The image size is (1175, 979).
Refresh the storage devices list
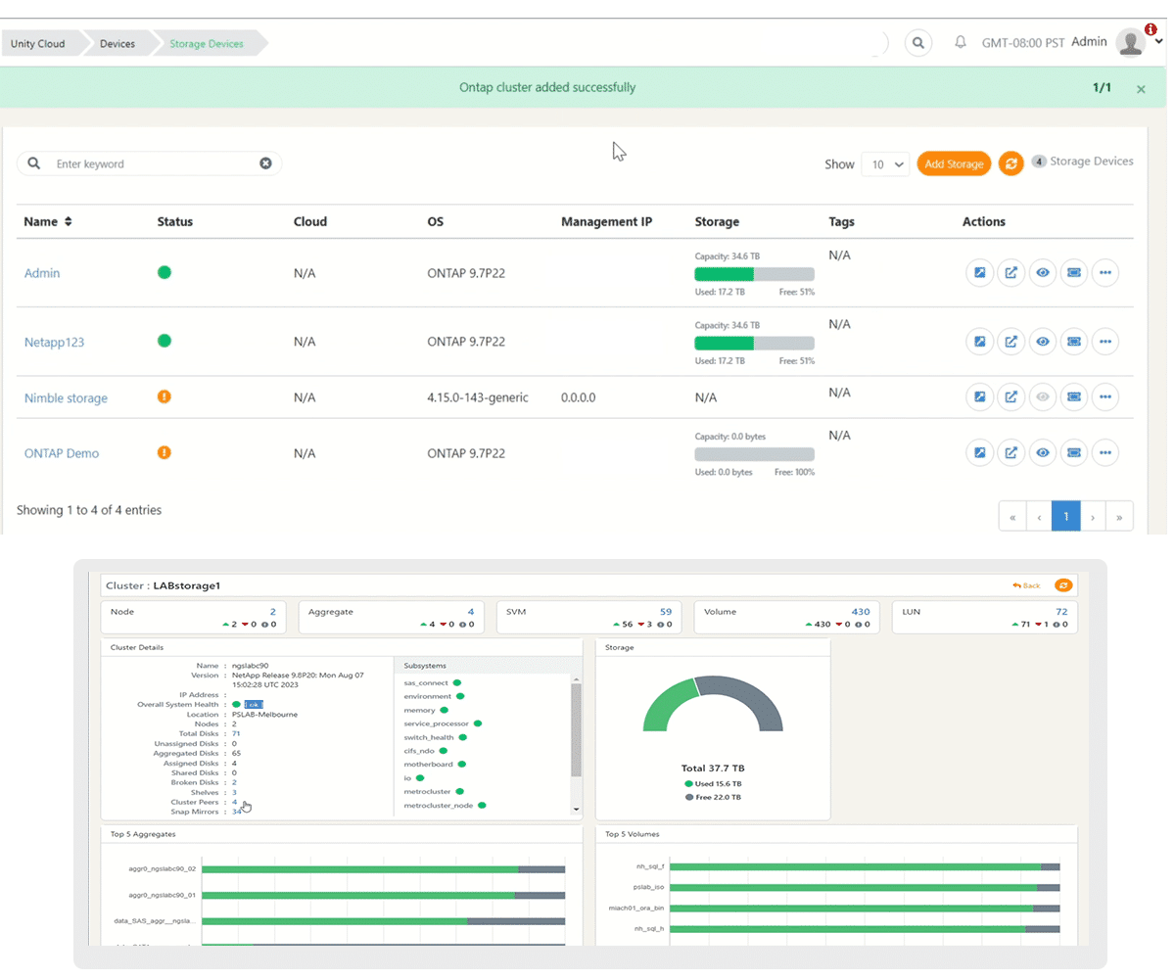point(1011,163)
